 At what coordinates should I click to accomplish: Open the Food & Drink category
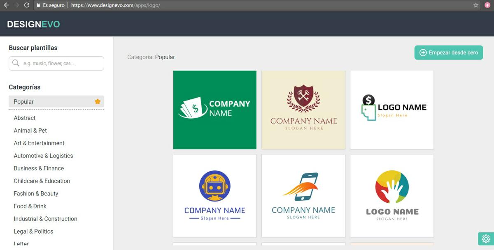tap(30, 206)
